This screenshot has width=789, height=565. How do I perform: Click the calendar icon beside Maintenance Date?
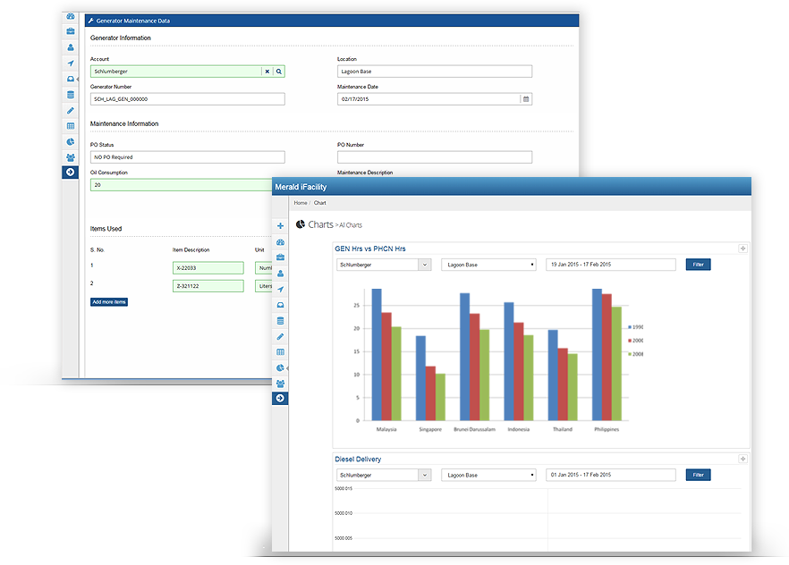pos(526,99)
